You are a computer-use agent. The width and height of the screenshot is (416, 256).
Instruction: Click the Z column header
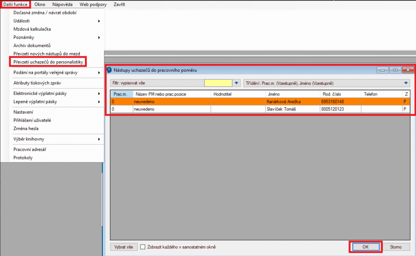coord(406,95)
